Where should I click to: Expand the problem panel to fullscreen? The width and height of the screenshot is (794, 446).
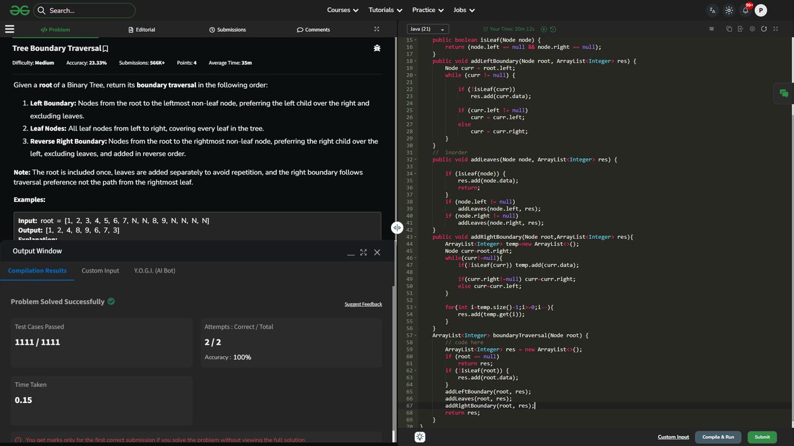(376, 29)
